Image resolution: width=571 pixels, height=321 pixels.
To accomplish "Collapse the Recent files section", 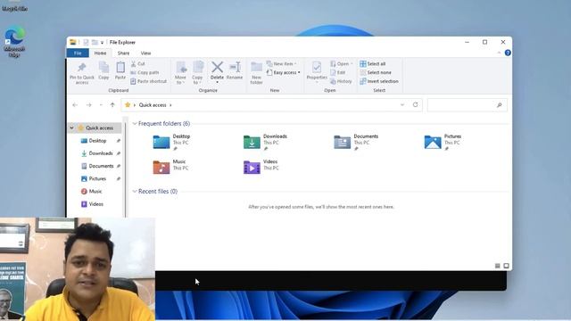I will point(135,192).
